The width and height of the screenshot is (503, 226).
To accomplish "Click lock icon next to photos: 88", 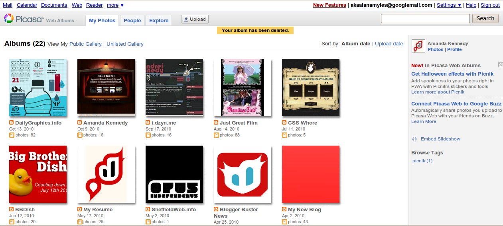I will click(216, 135).
